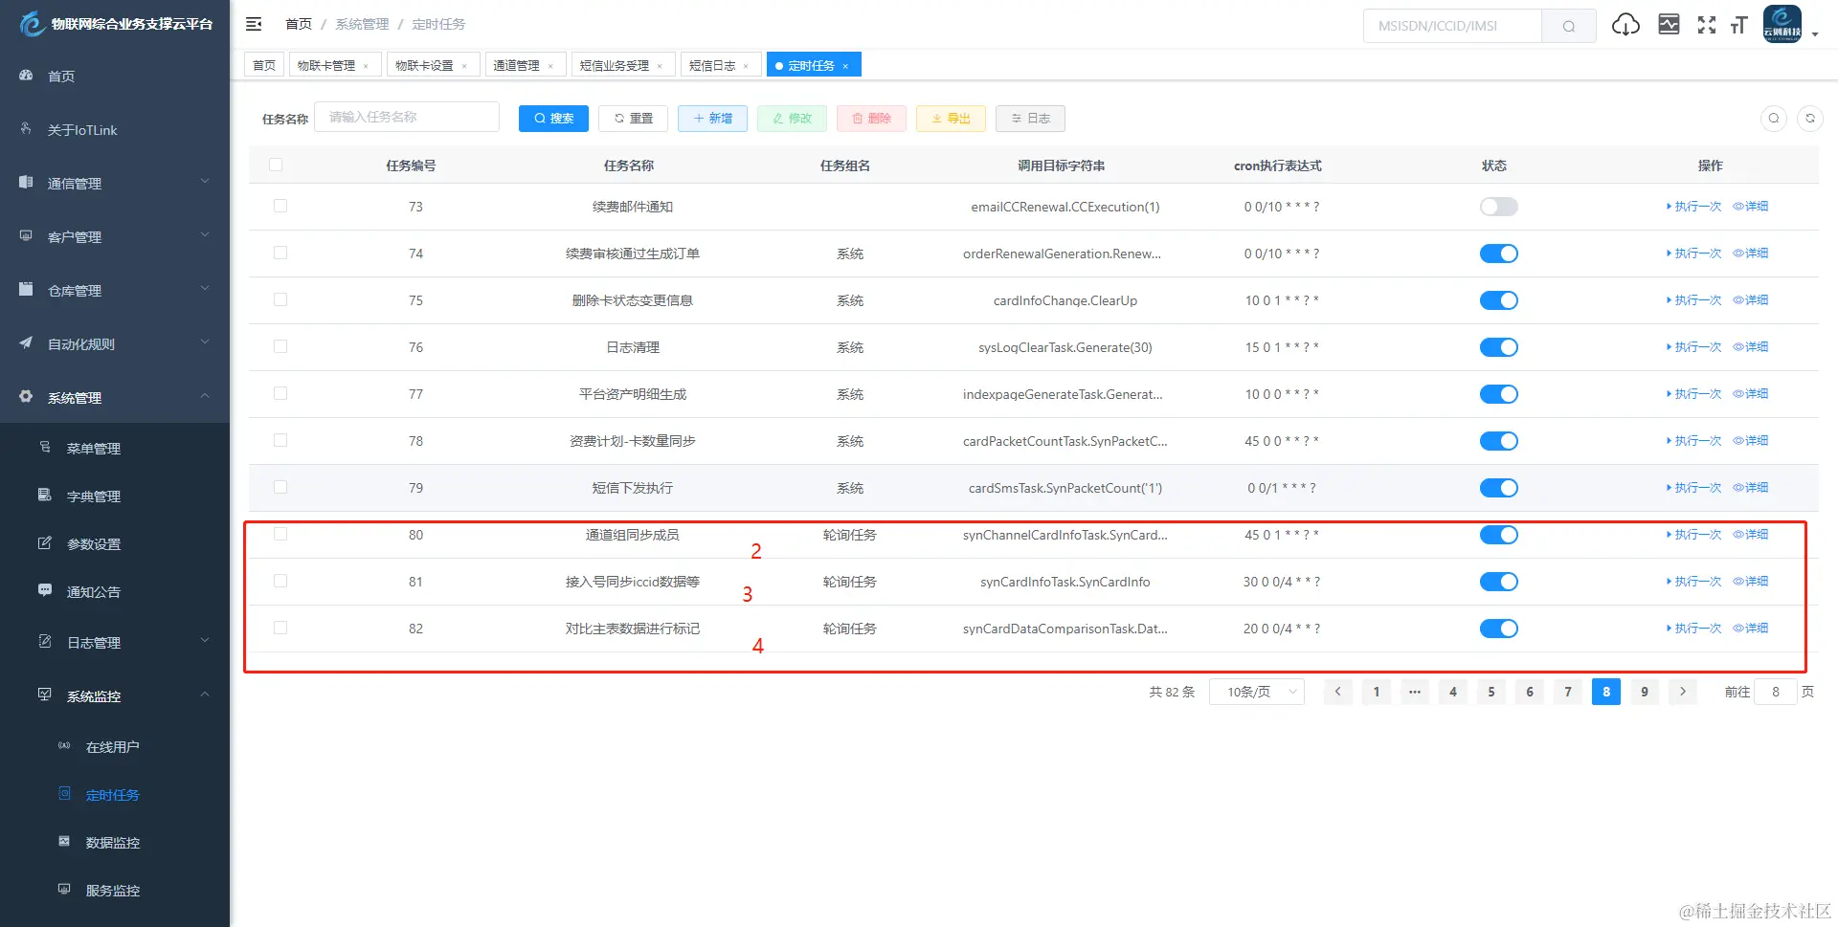Screen dimensions: 1838x927
Task: Expand the 客户管理 sidebar menu
Action: pos(115,236)
